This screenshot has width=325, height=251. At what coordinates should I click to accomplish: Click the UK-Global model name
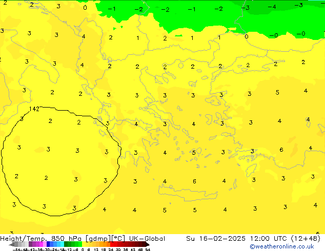[x=147, y=239]
